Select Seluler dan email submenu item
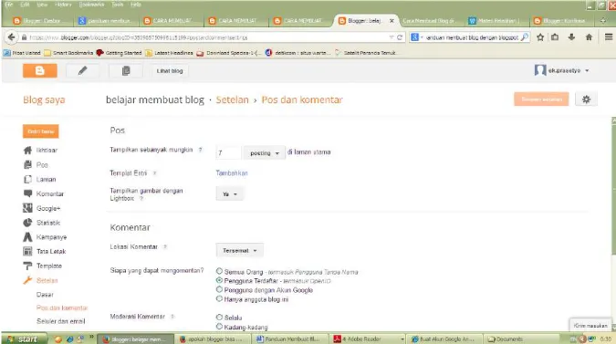Image resolution: width=616 pixels, height=344 pixels. pyautogui.click(x=61, y=321)
